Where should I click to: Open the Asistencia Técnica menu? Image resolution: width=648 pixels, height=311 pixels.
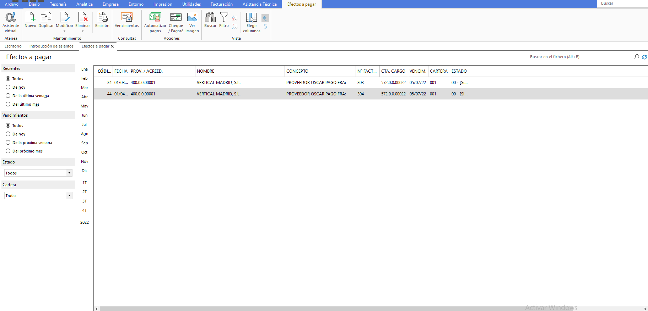coord(260,4)
